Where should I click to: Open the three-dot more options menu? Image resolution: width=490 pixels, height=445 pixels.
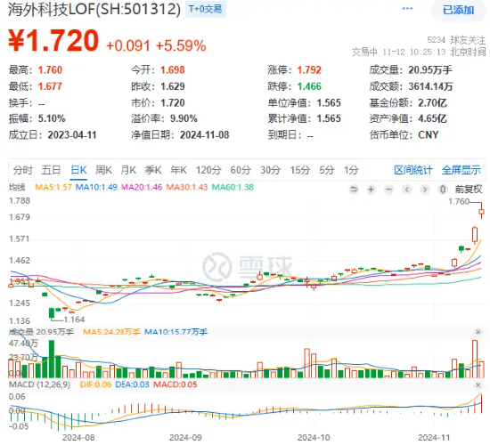coord(407,9)
